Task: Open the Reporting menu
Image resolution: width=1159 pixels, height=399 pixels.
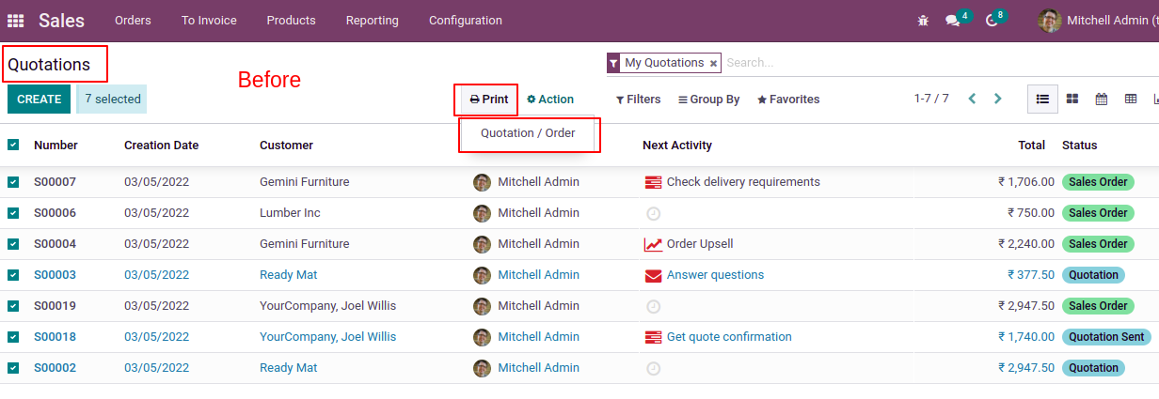Action: point(372,21)
